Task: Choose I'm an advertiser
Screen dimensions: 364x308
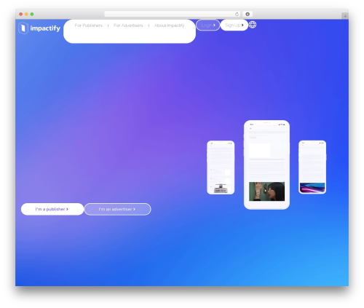Action: [117, 209]
